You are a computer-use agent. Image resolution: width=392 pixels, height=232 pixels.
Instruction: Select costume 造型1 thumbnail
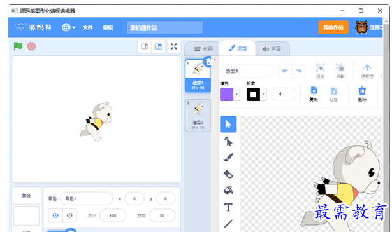[x=198, y=76]
